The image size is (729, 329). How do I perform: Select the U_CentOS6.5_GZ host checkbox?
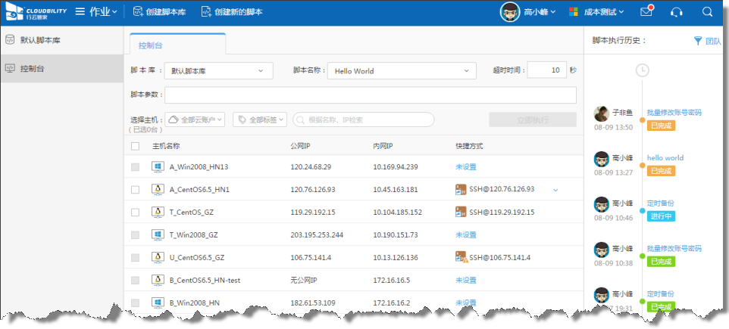coord(136,258)
